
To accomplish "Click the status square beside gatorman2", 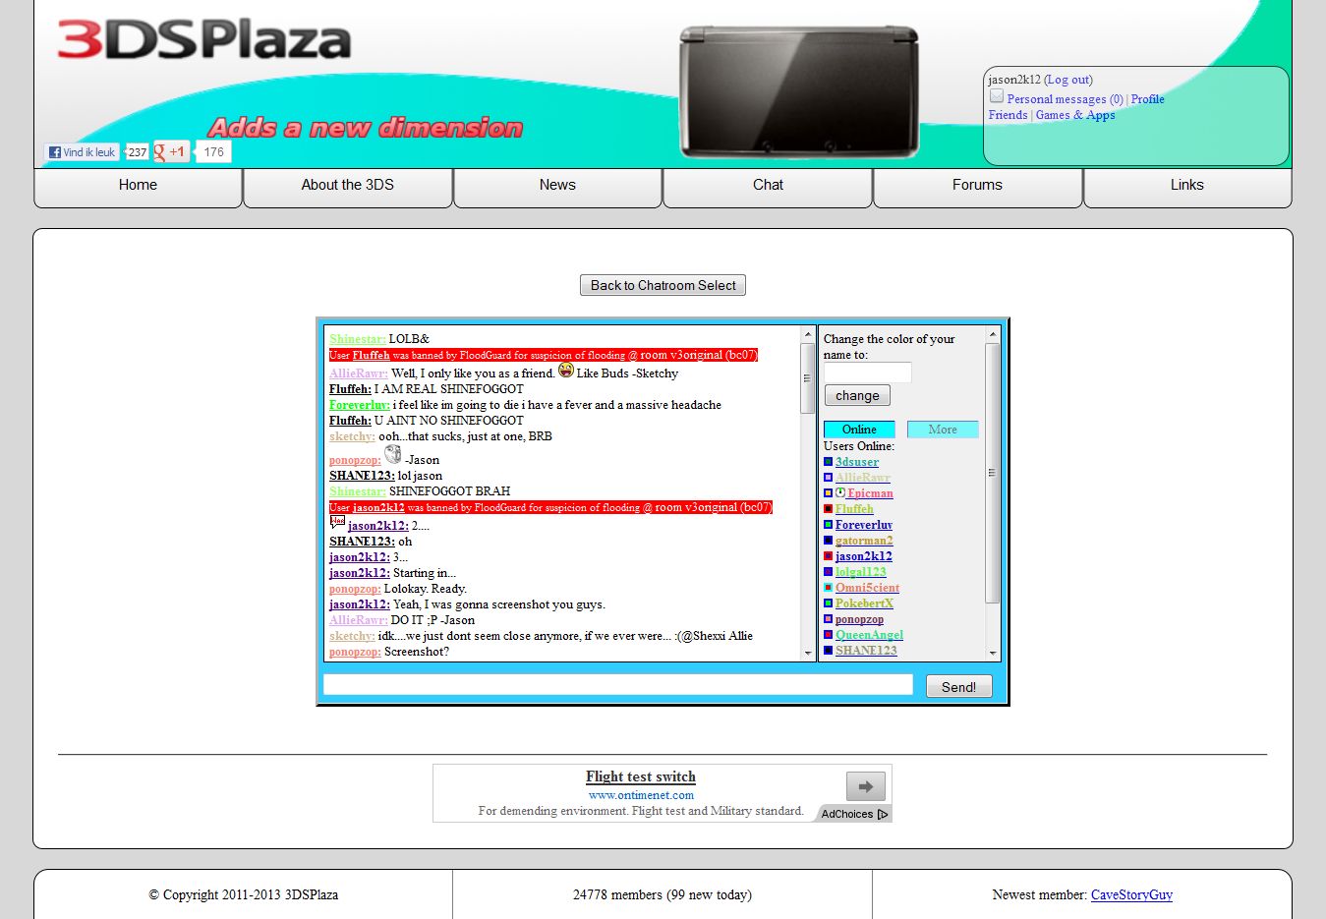I will click(x=828, y=541).
